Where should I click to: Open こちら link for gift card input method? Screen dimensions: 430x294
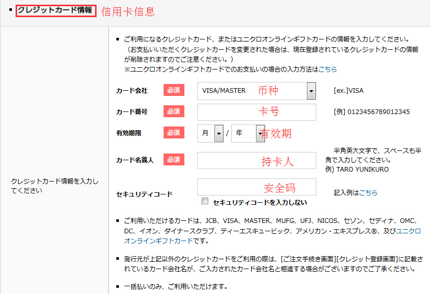(327, 69)
